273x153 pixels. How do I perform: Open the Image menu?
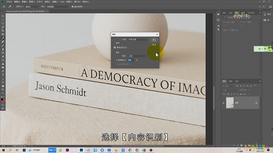pos(24,2)
